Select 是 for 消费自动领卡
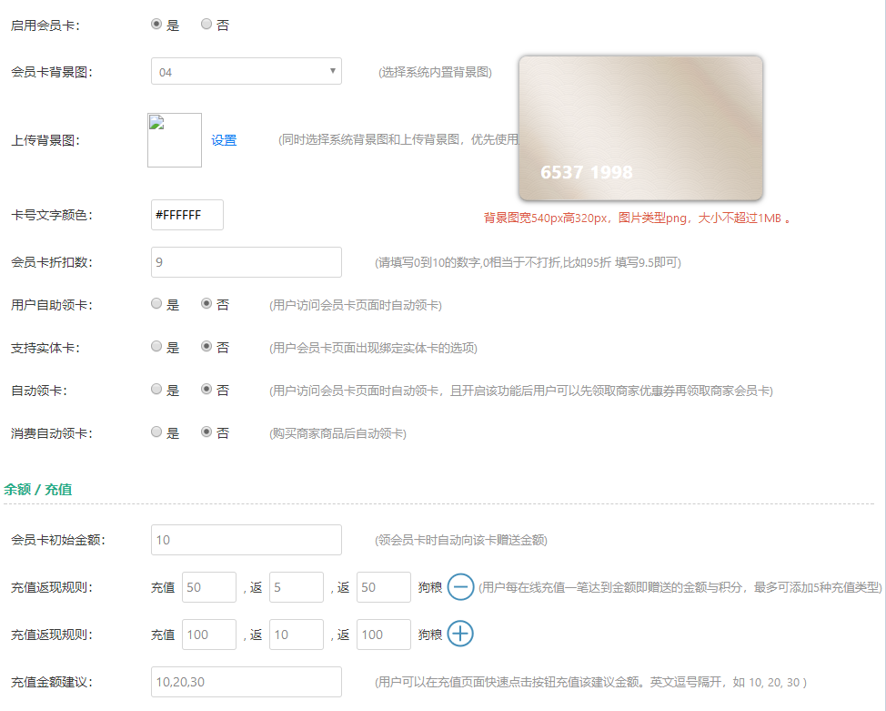The width and height of the screenshot is (886, 711). 156,432
